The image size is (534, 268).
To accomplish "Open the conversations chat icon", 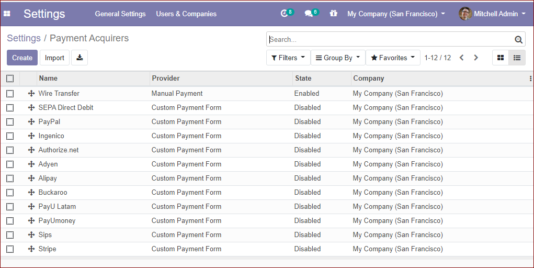I will (x=309, y=14).
